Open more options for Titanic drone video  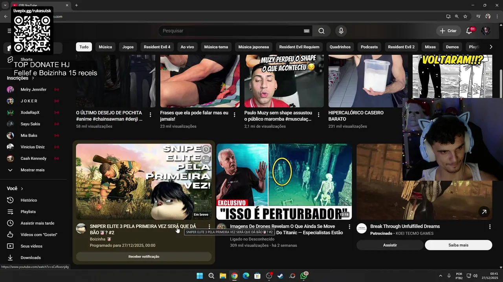point(349,227)
